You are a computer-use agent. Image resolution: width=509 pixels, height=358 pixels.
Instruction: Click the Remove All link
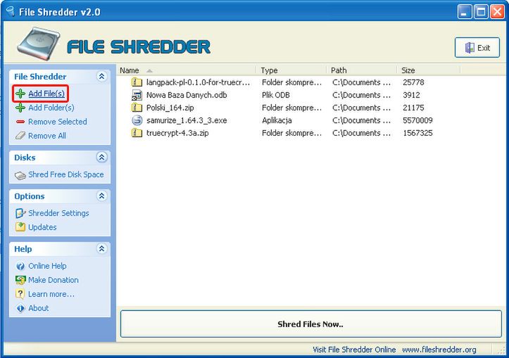click(x=47, y=136)
